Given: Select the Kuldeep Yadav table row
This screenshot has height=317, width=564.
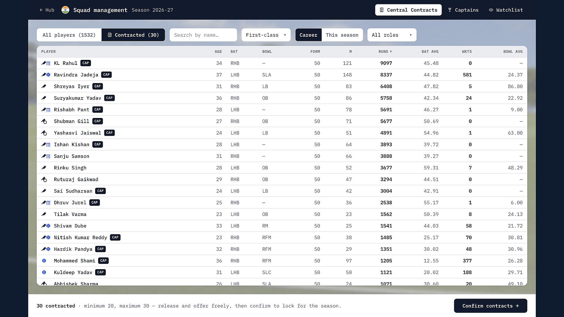Looking at the screenshot, I should point(282,272).
